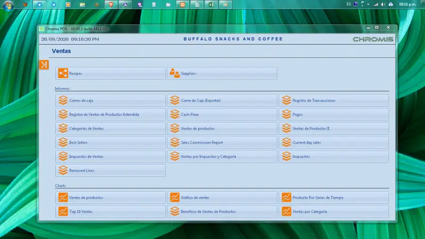This screenshot has width=425, height=239.
Task: Click the ES language indicator
Action: [348, 4]
